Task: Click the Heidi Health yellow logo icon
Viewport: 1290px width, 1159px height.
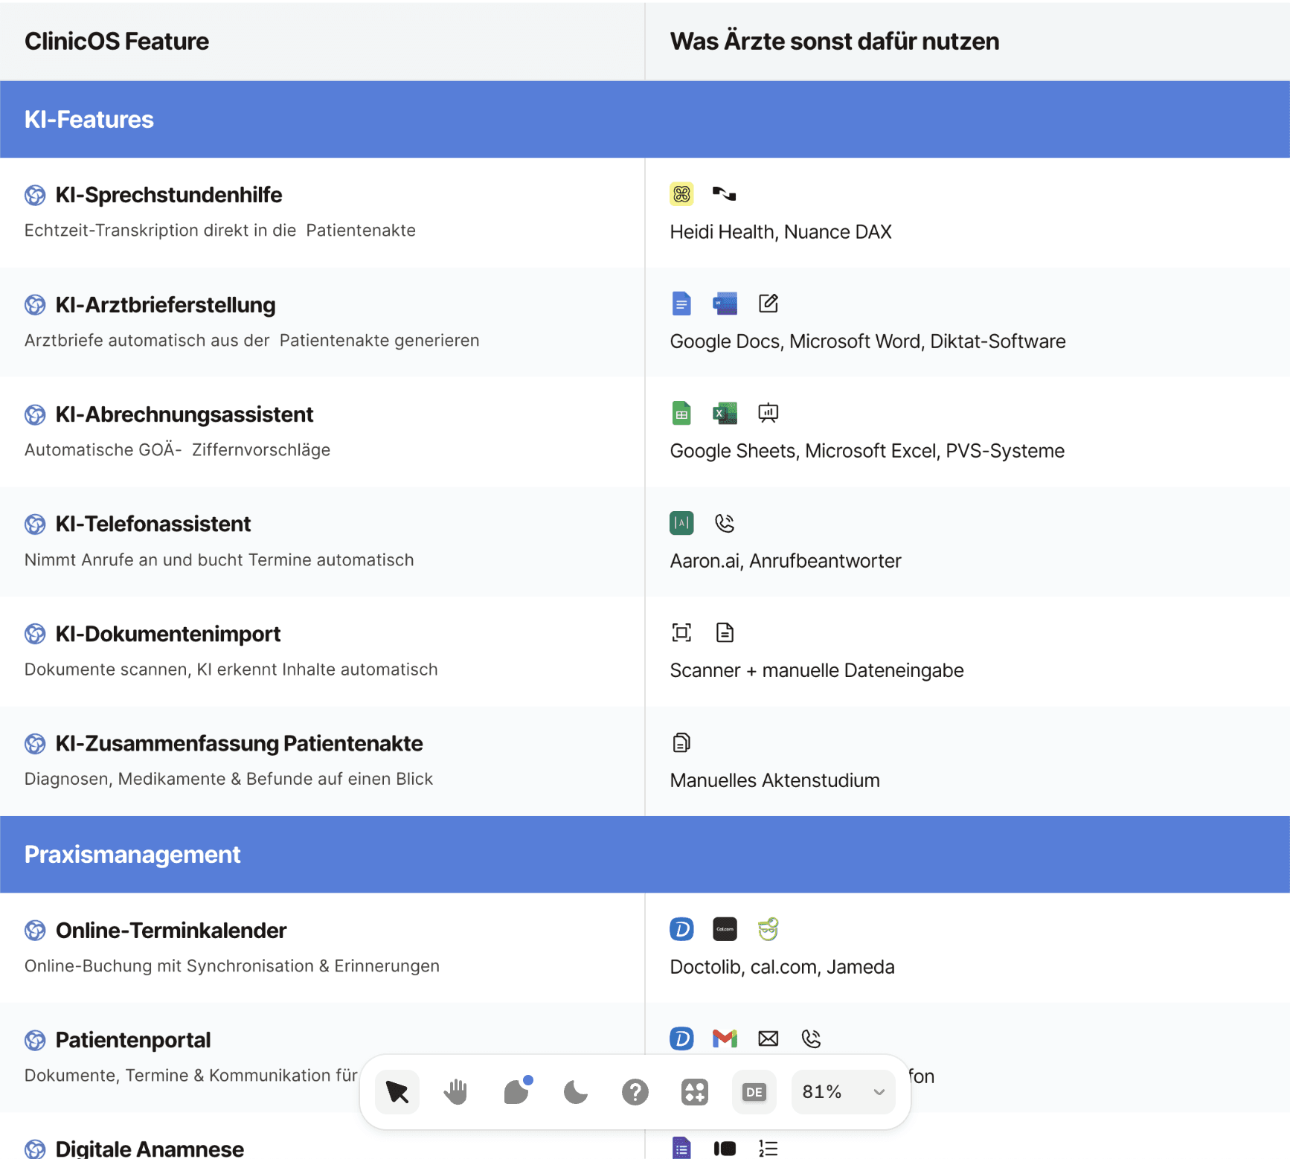Action: coord(681,194)
